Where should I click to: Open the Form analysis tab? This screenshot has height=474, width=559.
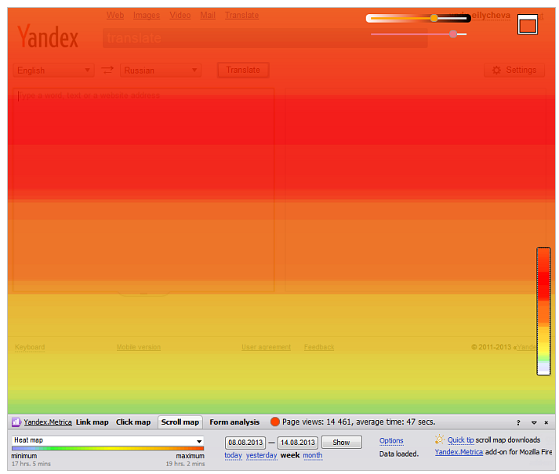point(234,422)
